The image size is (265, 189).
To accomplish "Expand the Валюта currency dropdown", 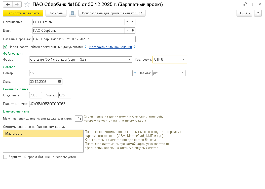I will (183, 73).
